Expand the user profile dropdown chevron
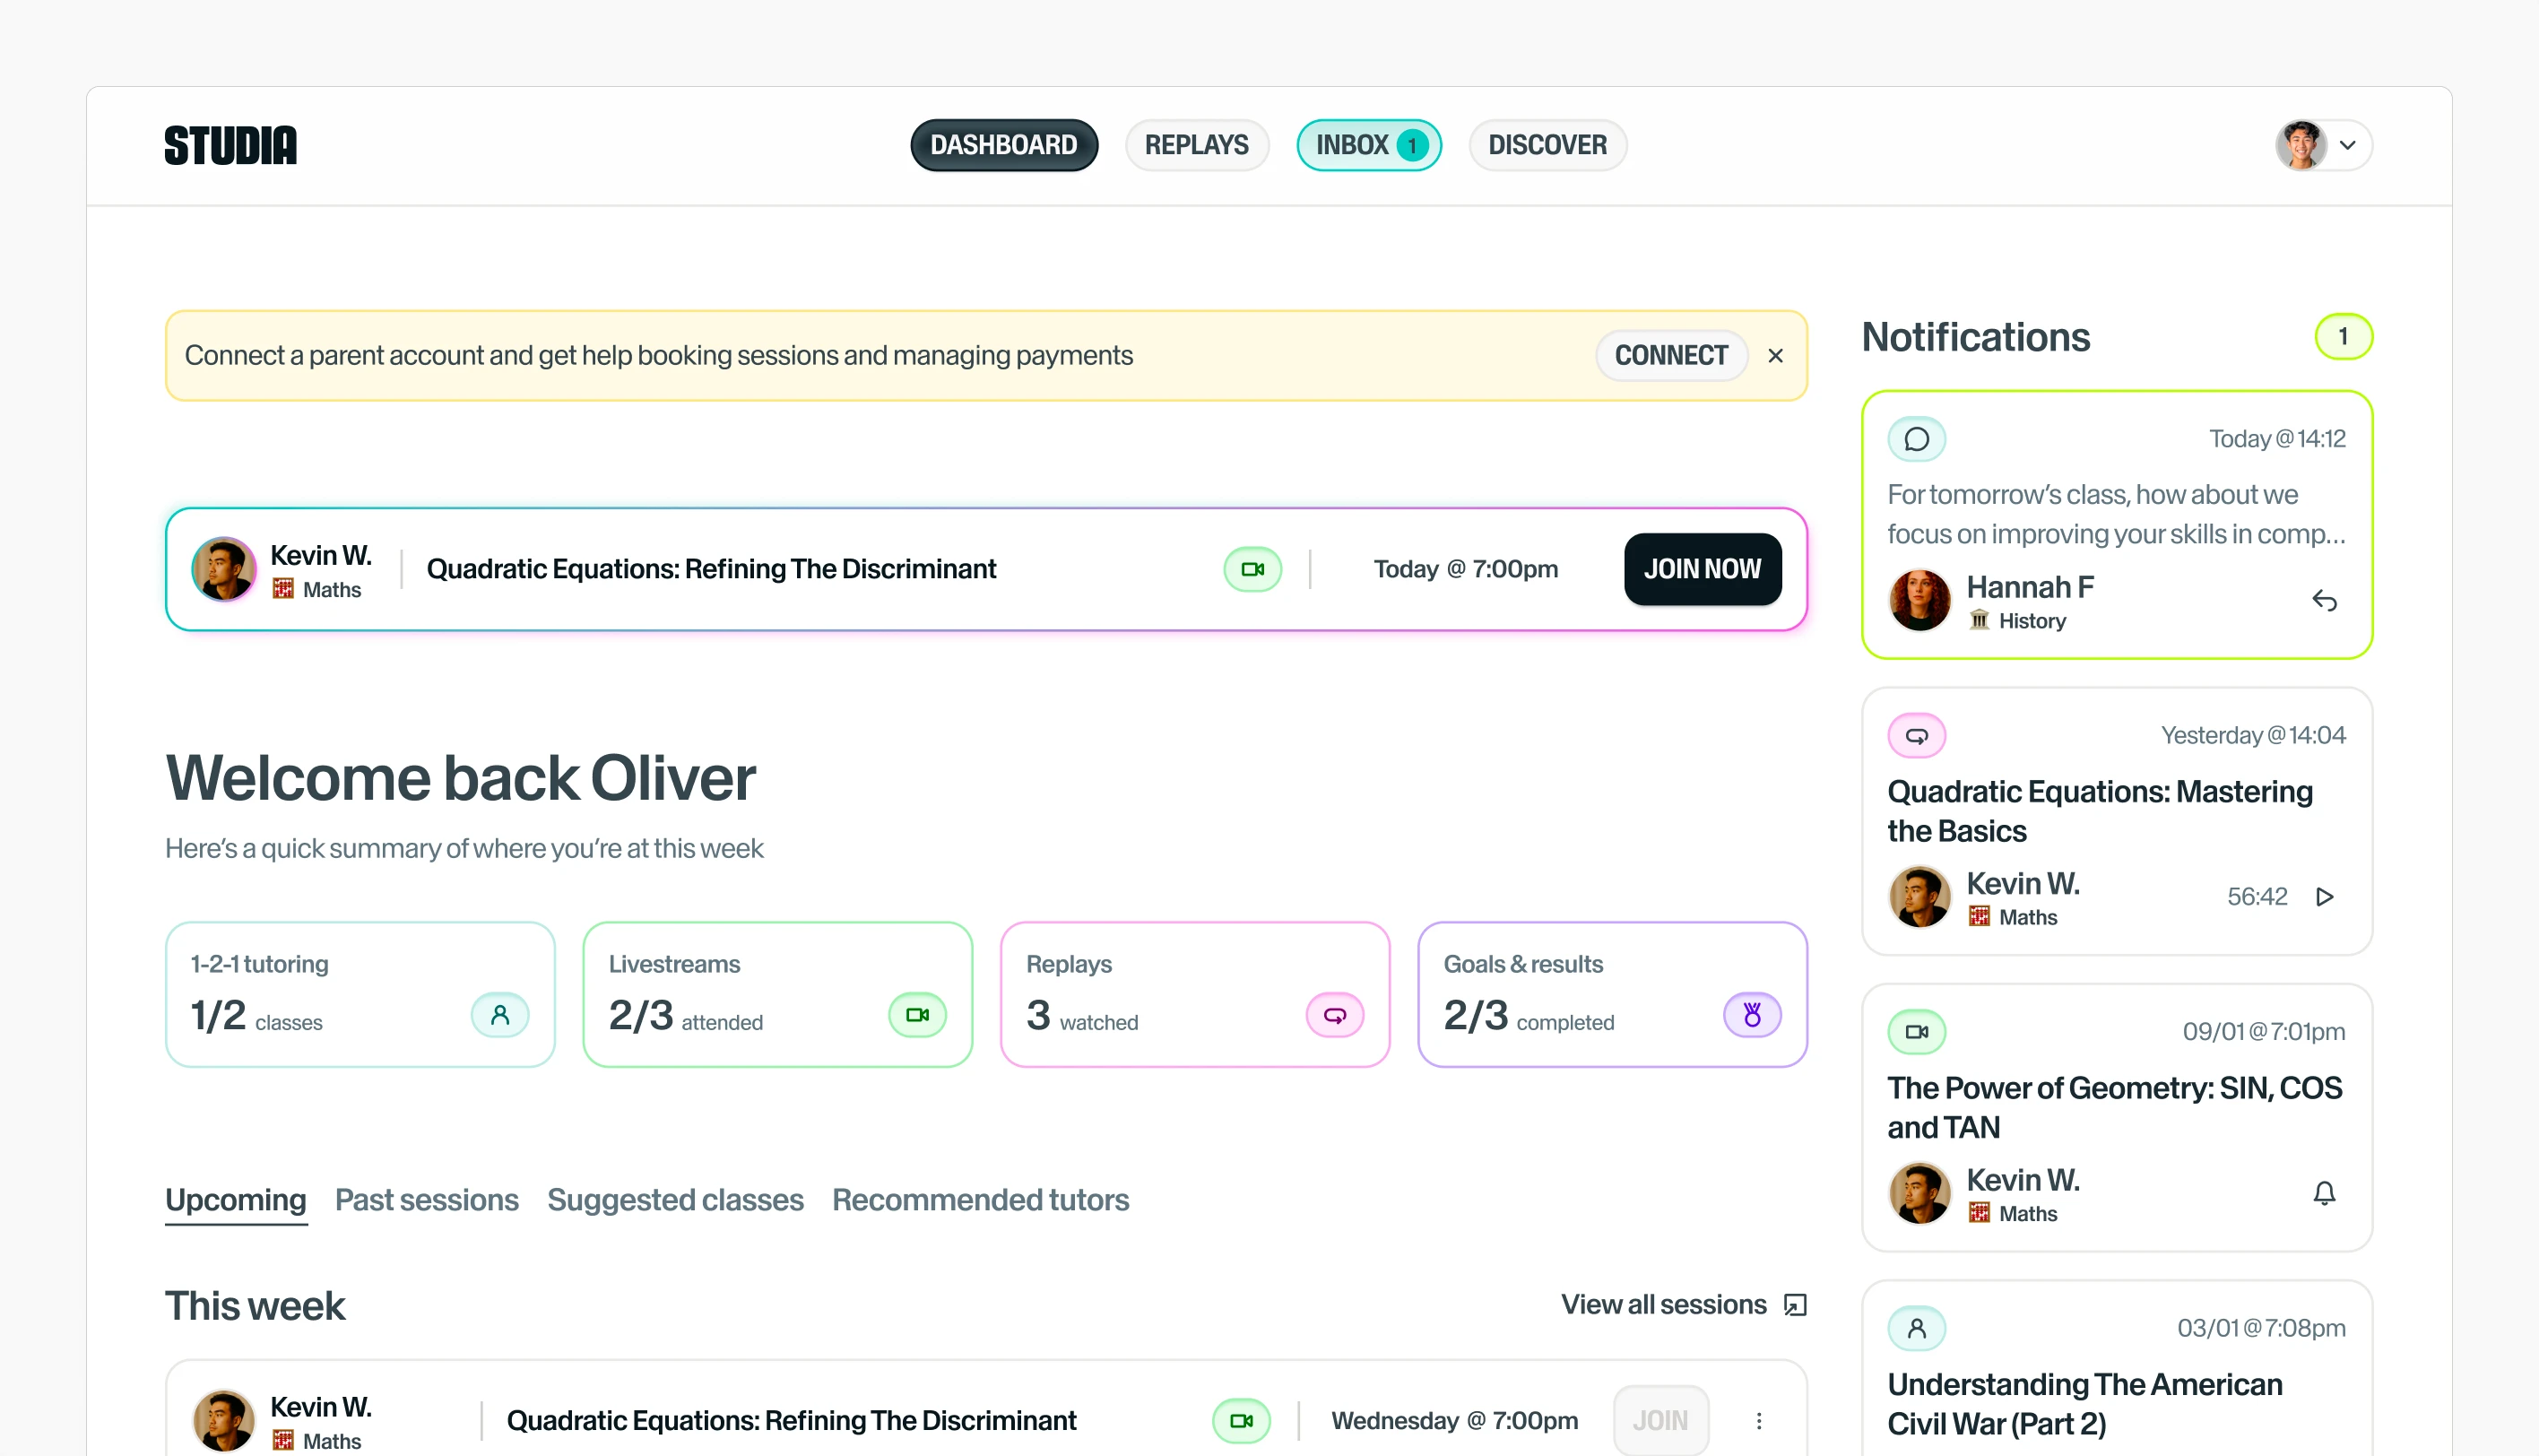This screenshot has width=2539, height=1456. click(x=2348, y=145)
